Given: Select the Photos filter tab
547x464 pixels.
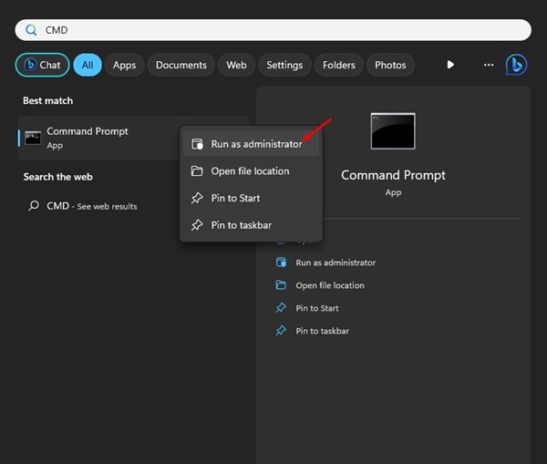Looking at the screenshot, I should (390, 65).
